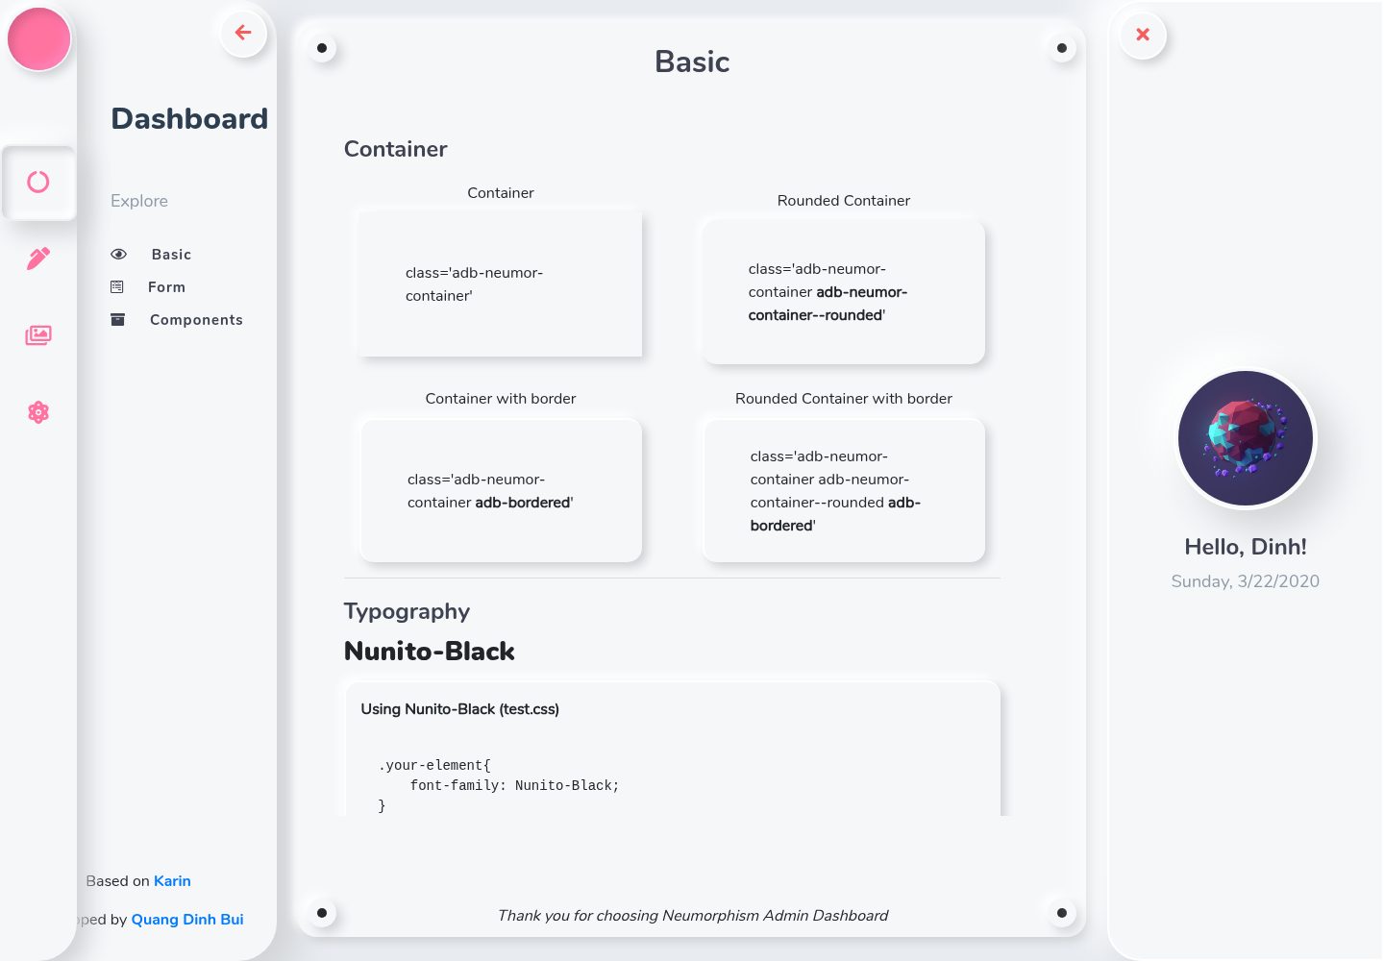This screenshot has height=961, width=1384.
Task: Open the Form menu item
Action: click(166, 287)
